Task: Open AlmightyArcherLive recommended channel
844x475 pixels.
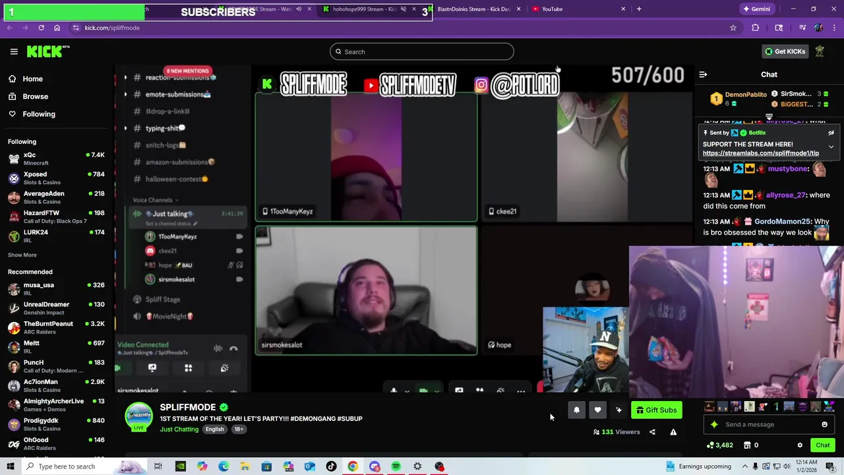Action: [x=56, y=405]
